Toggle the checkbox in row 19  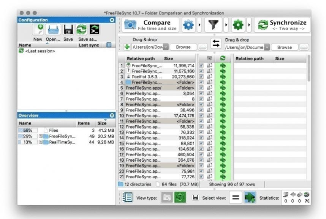[201, 165]
